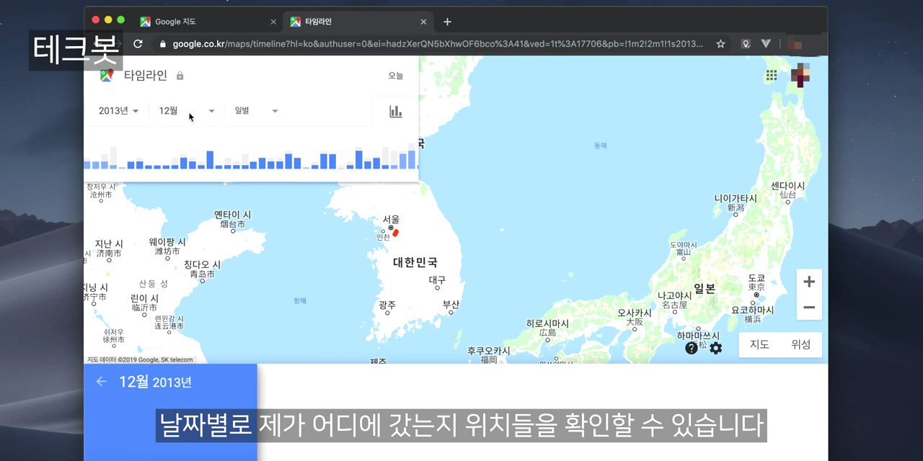The image size is (923, 461).
Task: Click the 옌타이 시 city label
Action: click(233, 215)
